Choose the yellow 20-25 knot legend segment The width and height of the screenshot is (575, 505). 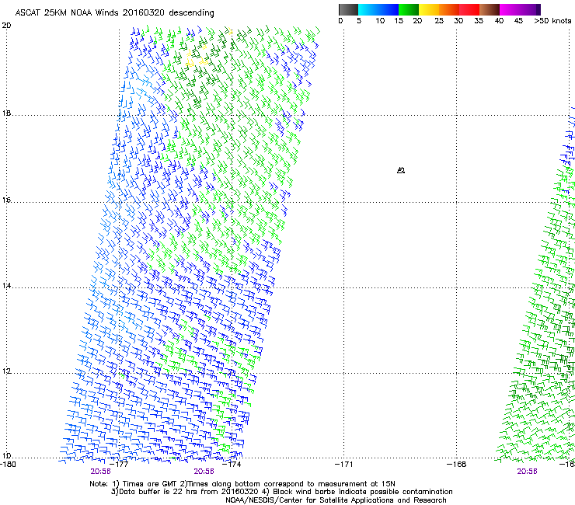point(429,9)
